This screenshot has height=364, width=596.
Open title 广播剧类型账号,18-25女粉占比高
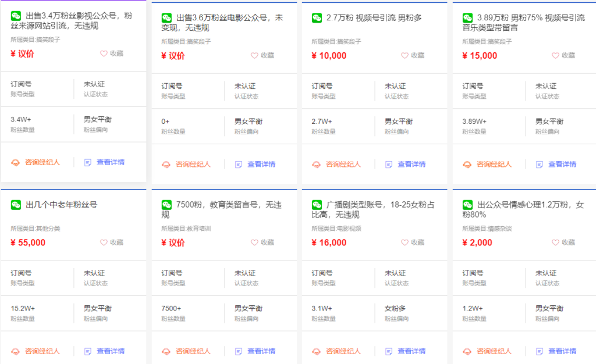[x=373, y=209]
